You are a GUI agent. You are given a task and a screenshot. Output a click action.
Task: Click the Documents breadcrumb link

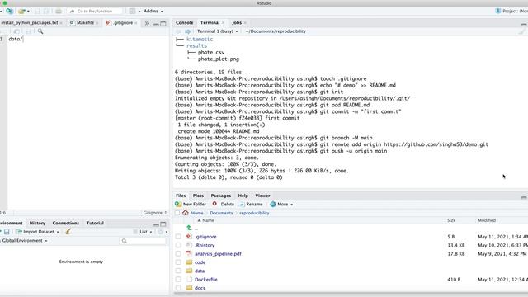coord(221,213)
